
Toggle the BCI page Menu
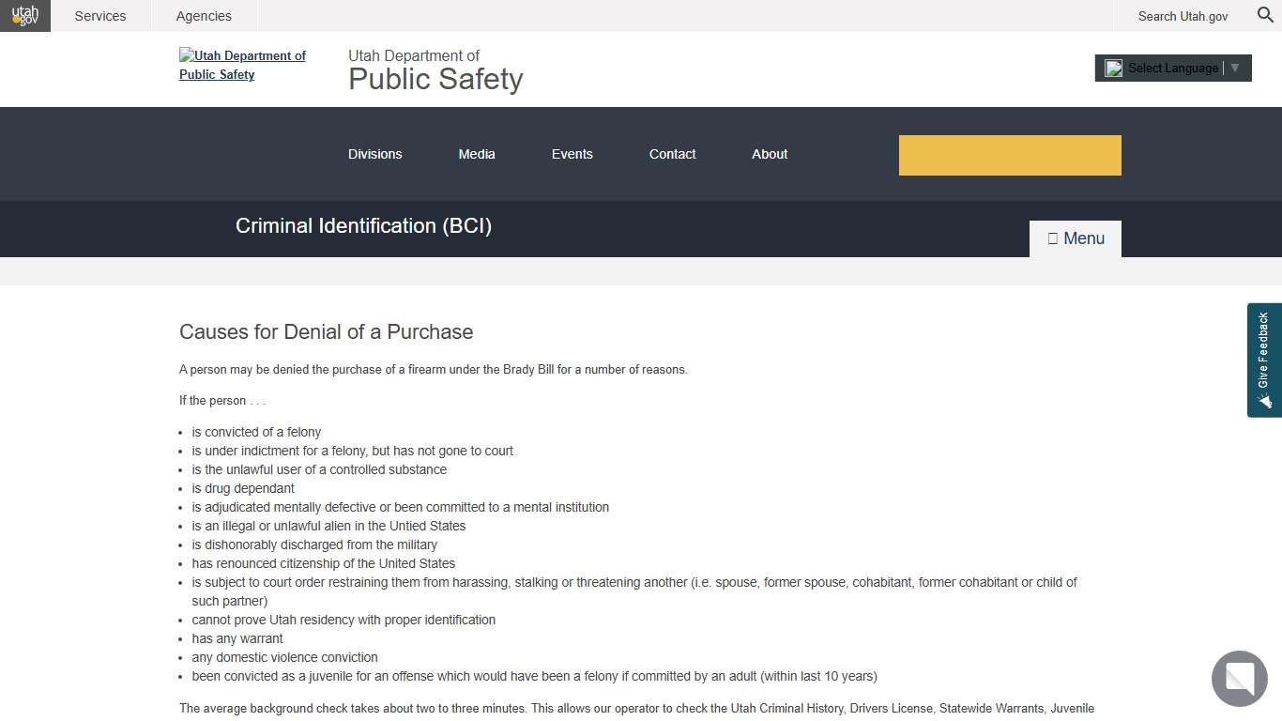1075,238
